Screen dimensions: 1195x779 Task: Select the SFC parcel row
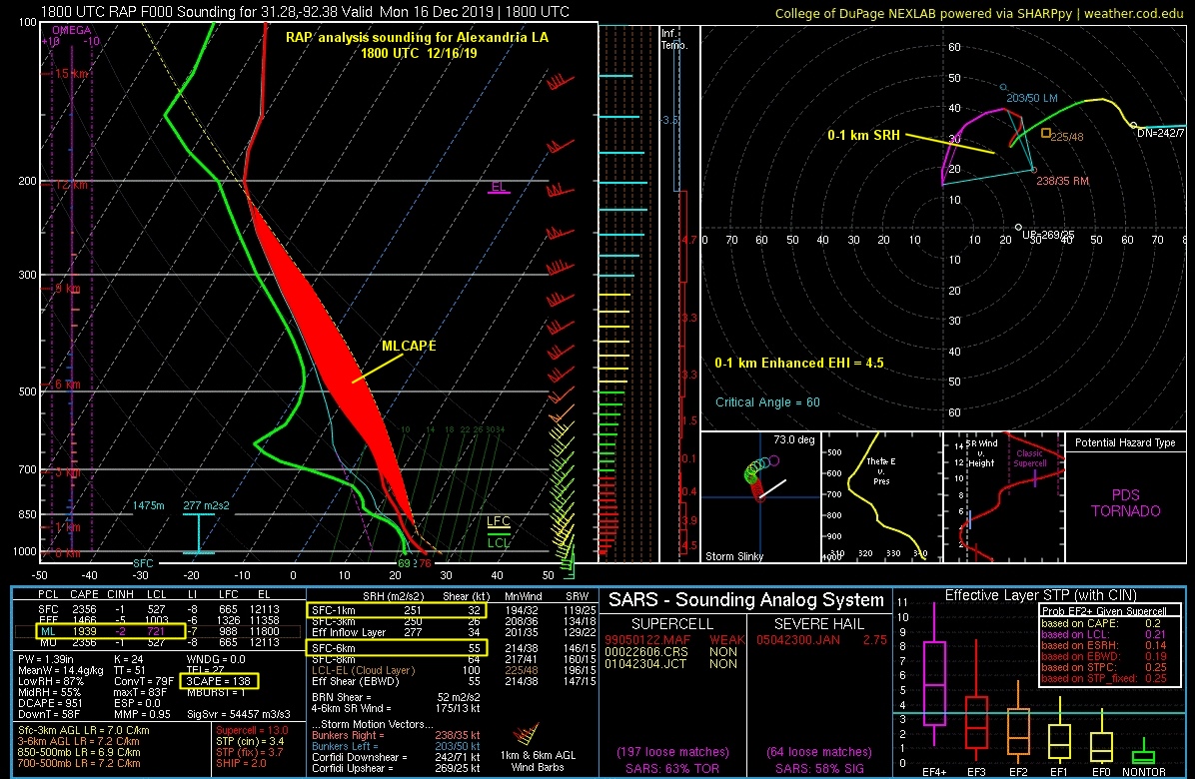tap(157, 609)
